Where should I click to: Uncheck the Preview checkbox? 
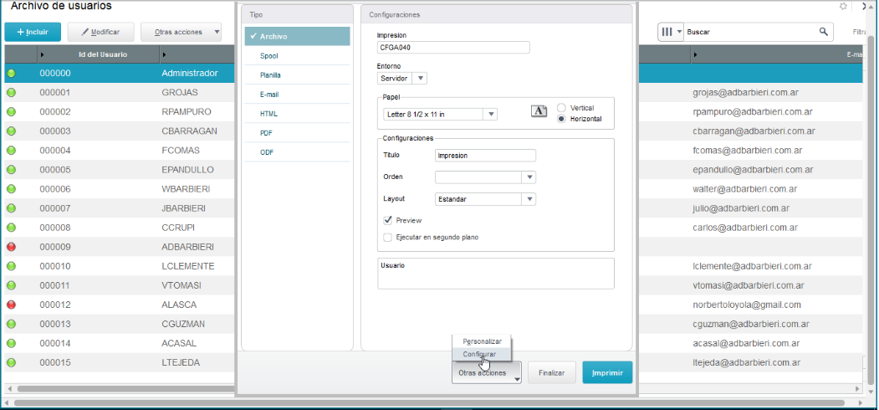(387, 220)
